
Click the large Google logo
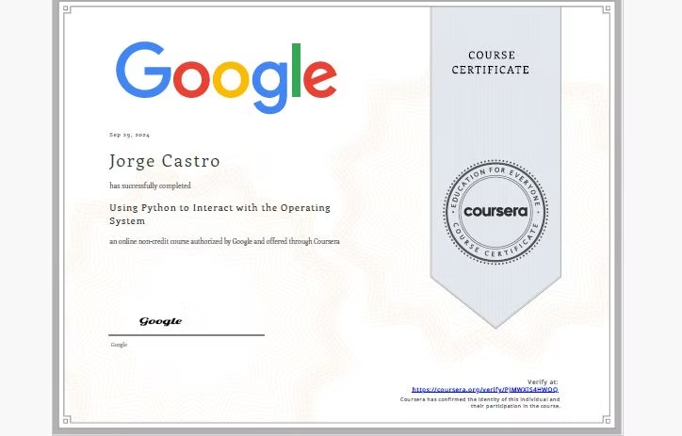pos(226,75)
